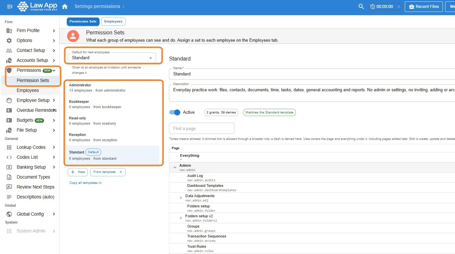Click the Lookup Codes grid icon

pyautogui.click(x=9, y=147)
